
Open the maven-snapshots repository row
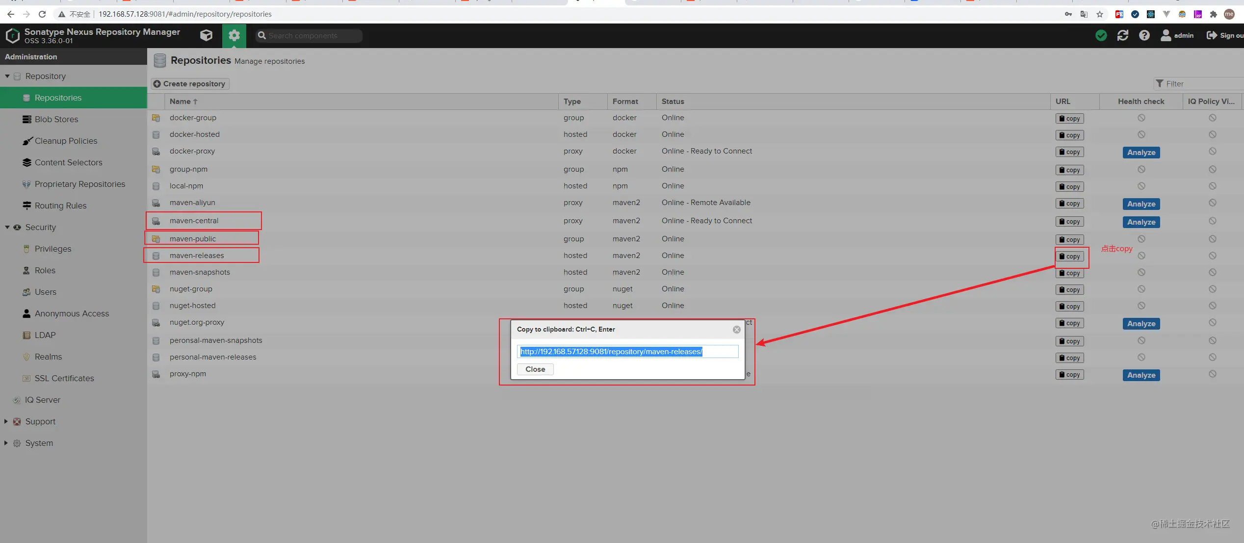click(x=696, y=272)
